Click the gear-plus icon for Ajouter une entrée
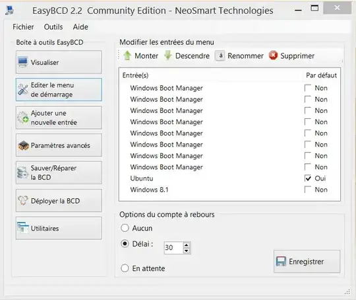Screen dimensions: 356x300 (23, 118)
